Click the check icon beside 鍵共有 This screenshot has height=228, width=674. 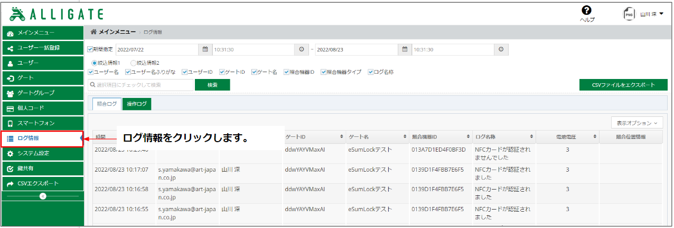tap(10, 169)
